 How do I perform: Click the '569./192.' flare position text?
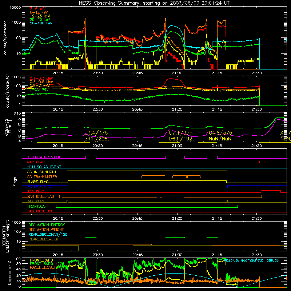(x=182, y=139)
